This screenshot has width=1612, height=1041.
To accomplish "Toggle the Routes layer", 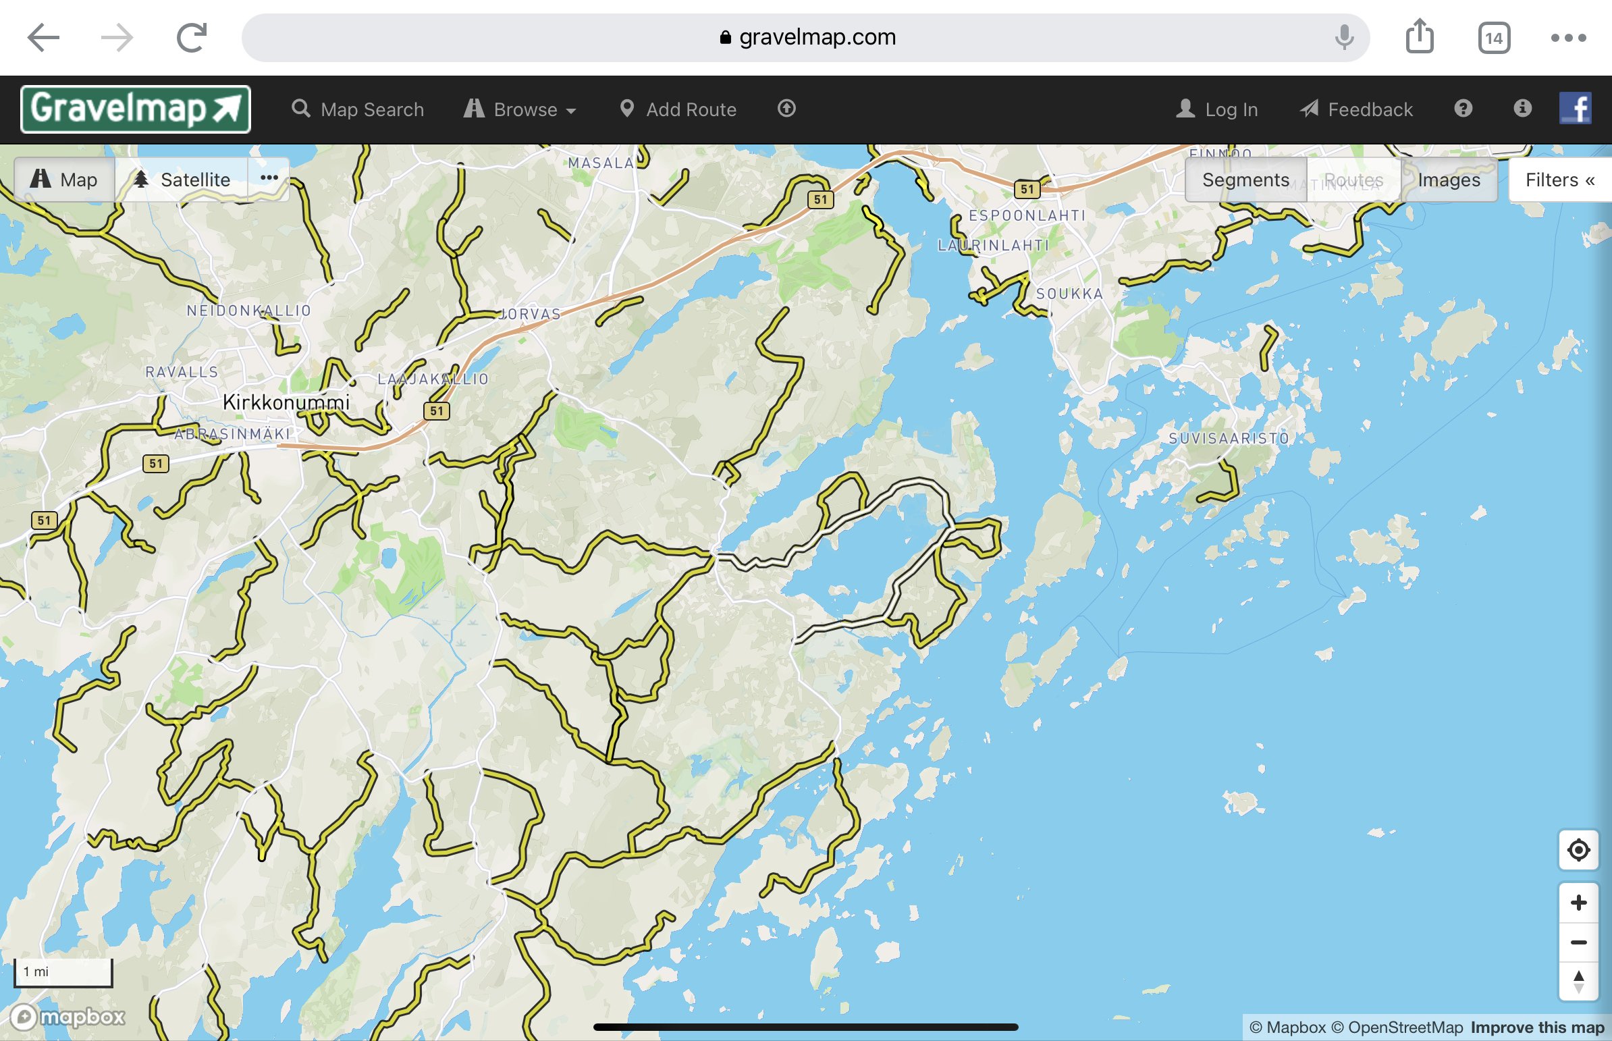I will click(x=1353, y=180).
